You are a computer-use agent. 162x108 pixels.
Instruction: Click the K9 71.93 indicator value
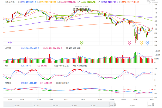pyautogui.click(x=26, y=66)
